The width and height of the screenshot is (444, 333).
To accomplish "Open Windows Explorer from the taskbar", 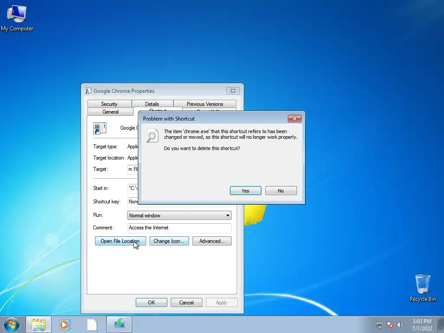I will click(39, 324).
